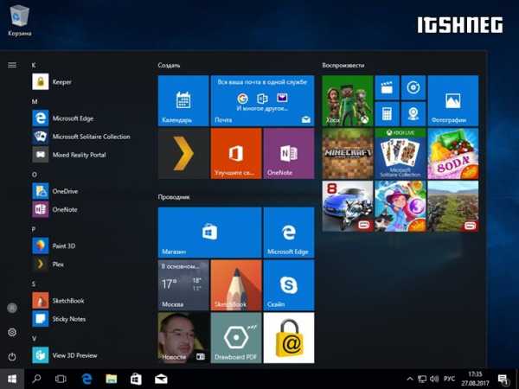Open the Новости news tile
The width and height of the screenshot is (519, 389).
[x=183, y=338]
